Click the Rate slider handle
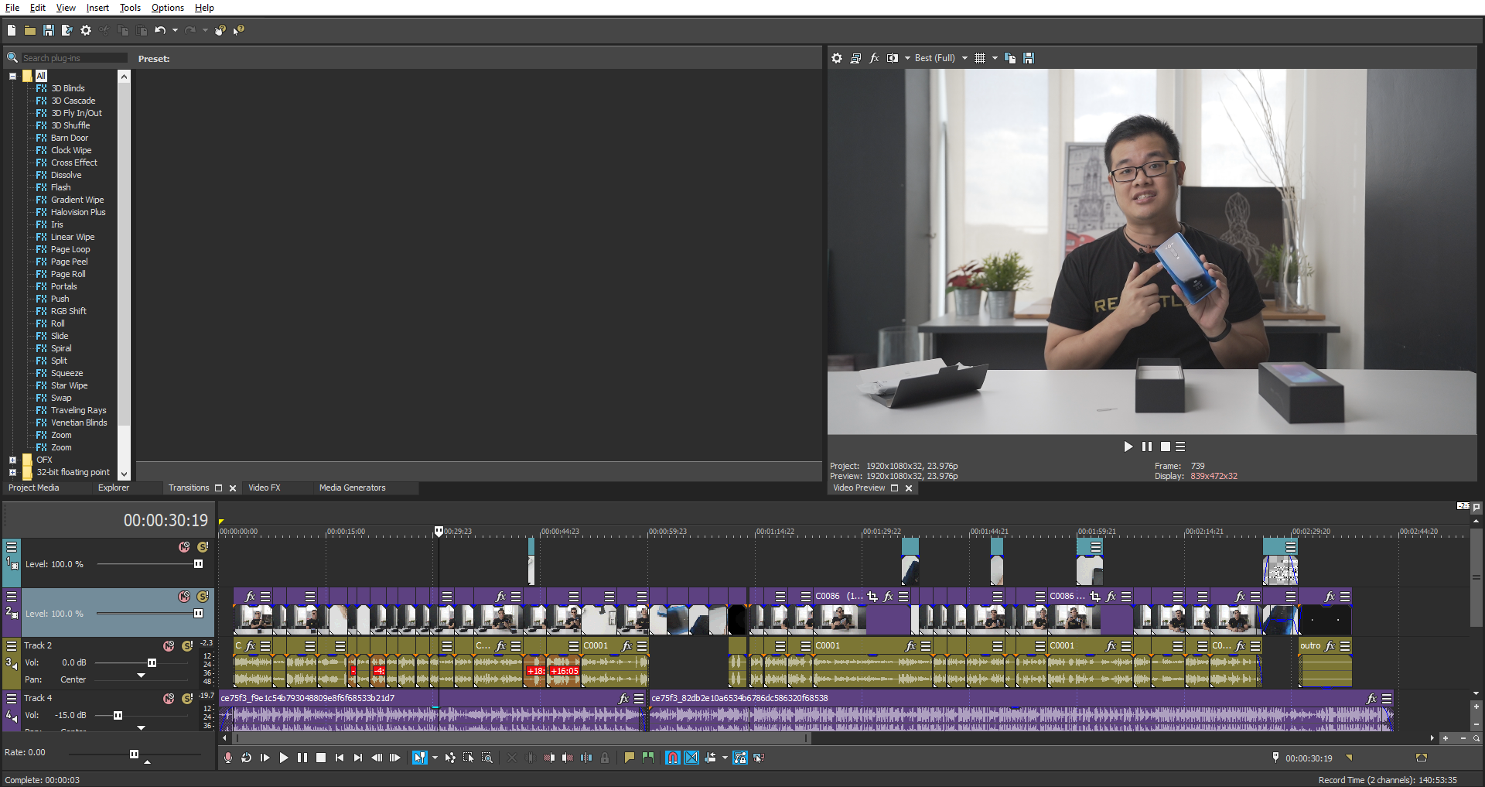 (x=134, y=754)
